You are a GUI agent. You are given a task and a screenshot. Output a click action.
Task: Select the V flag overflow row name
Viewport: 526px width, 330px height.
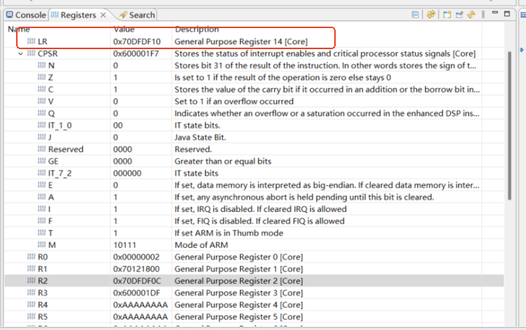coord(51,101)
